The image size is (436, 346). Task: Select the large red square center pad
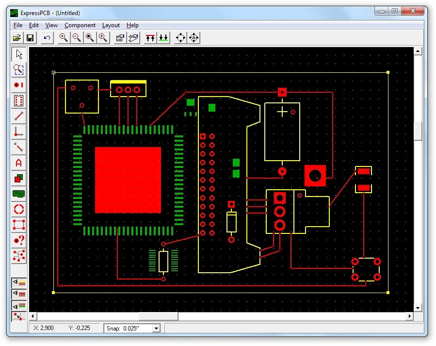pos(128,180)
